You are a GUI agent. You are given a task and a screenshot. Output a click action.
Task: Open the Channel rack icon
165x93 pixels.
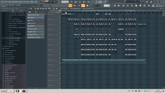coord(123,5)
